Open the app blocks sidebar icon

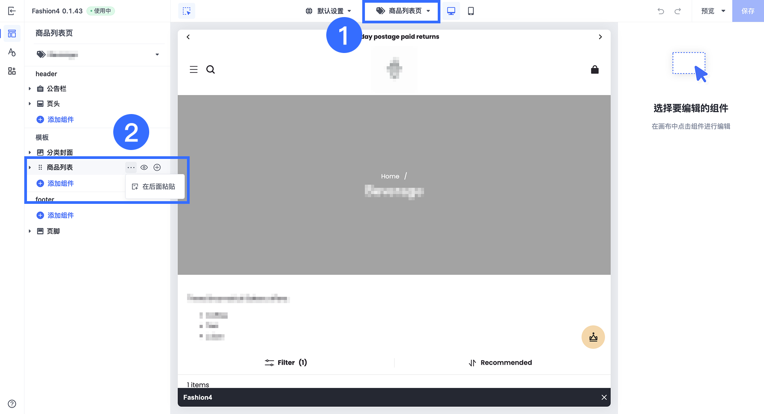pos(12,71)
